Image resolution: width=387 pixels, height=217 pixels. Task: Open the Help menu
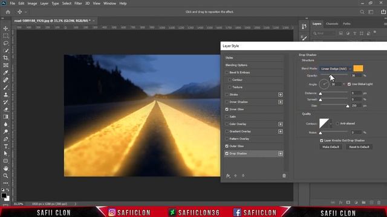[x=123, y=4]
